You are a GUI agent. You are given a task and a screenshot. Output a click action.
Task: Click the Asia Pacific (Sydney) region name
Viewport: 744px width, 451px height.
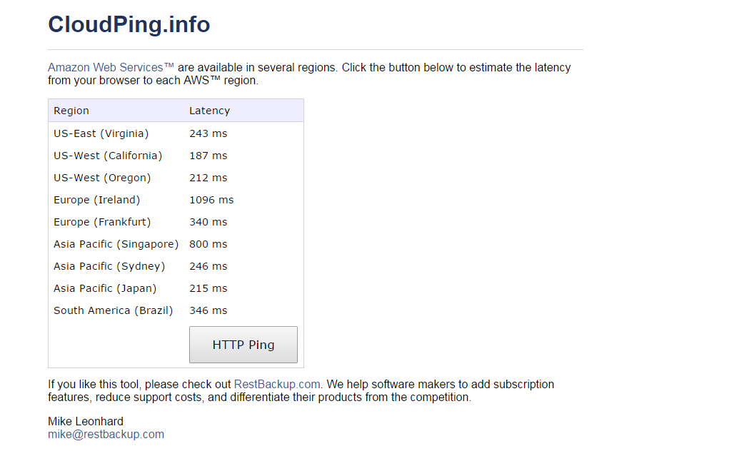109,266
